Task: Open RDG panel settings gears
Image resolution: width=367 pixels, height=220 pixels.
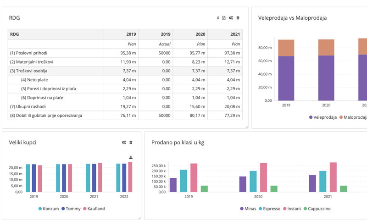Action: 231,18
